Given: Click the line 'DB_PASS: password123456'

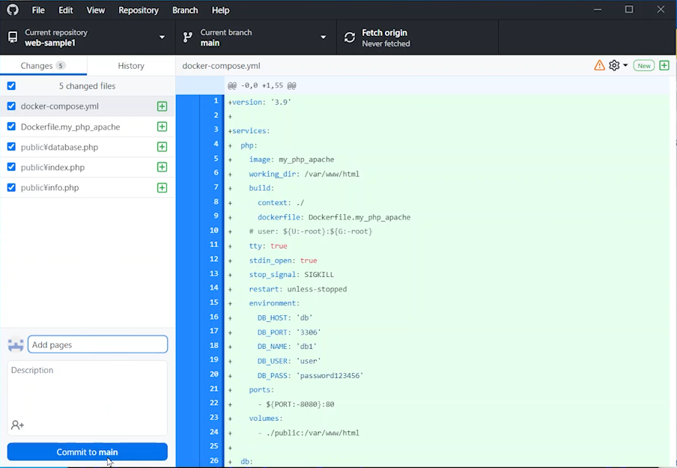Looking at the screenshot, I should [x=310, y=376].
